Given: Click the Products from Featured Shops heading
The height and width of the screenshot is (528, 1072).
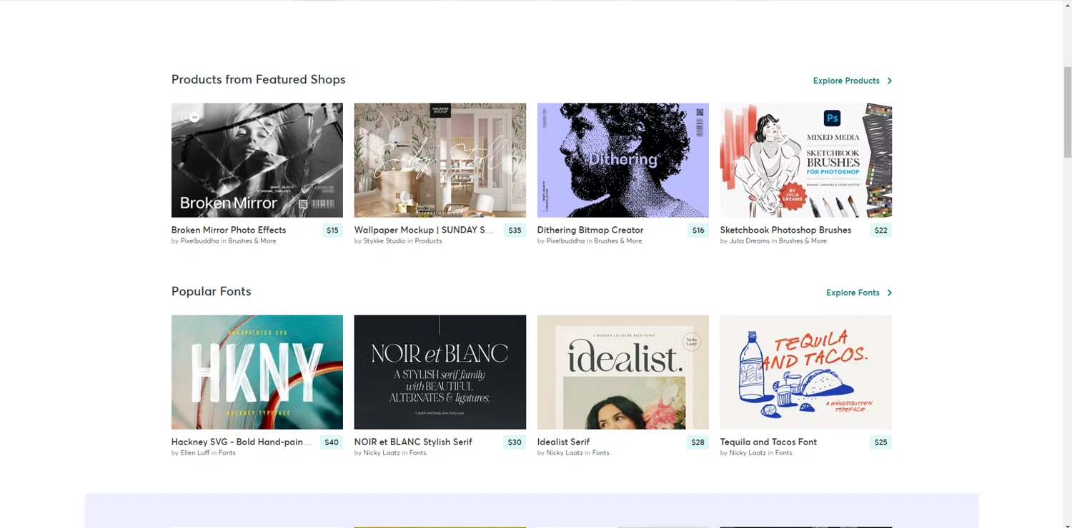Looking at the screenshot, I should click(x=258, y=79).
